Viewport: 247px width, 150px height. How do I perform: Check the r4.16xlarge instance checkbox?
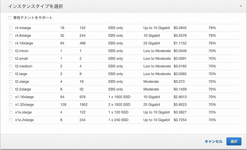pos(10,43)
